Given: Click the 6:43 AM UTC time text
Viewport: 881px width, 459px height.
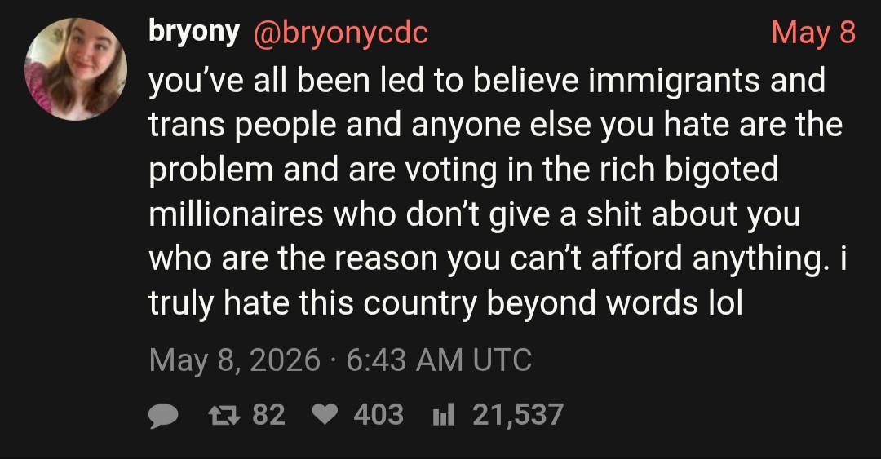Looking at the screenshot, I should 439,360.
